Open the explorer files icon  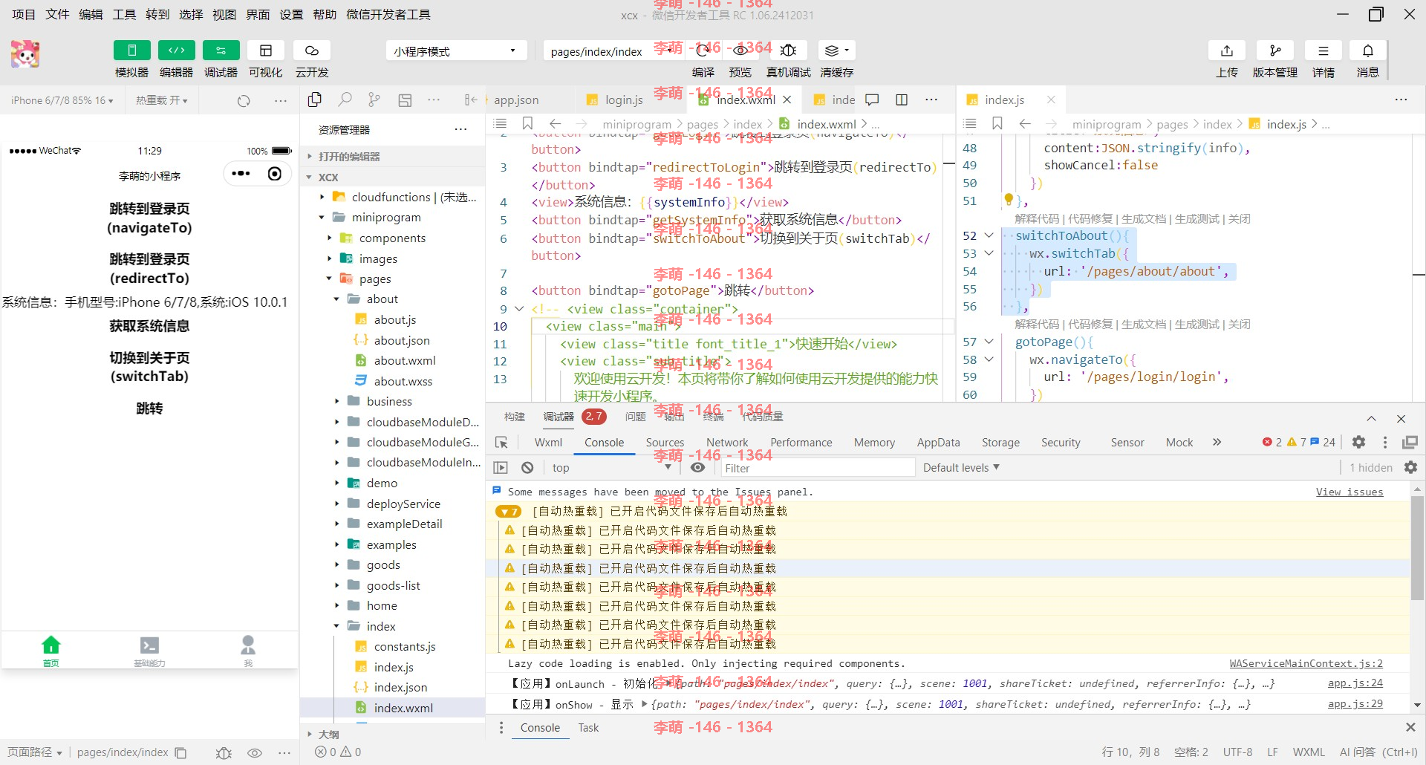coord(315,100)
